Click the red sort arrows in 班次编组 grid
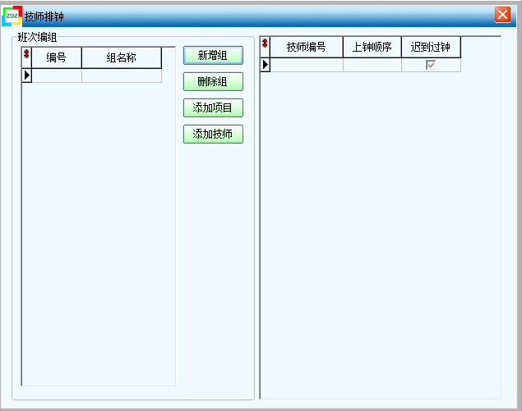This screenshot has width=522, height=411. pyautogui.click(x=26, y=53)
